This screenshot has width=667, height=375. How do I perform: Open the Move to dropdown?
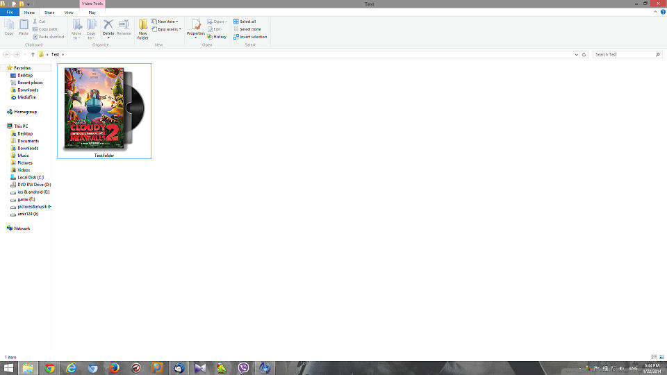76,29
